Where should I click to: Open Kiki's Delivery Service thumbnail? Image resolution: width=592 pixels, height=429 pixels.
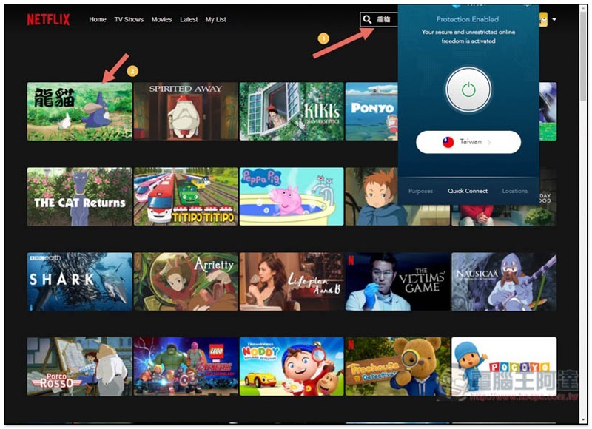pos(292,111)
